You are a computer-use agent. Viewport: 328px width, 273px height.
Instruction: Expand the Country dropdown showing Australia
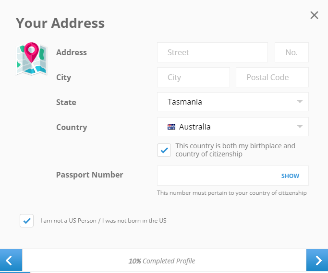coord(232,127)
